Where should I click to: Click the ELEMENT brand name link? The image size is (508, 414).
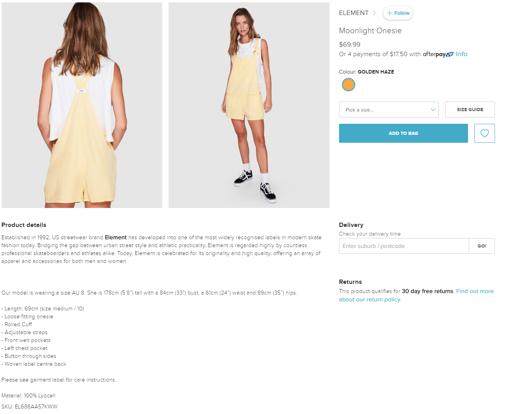354,13
